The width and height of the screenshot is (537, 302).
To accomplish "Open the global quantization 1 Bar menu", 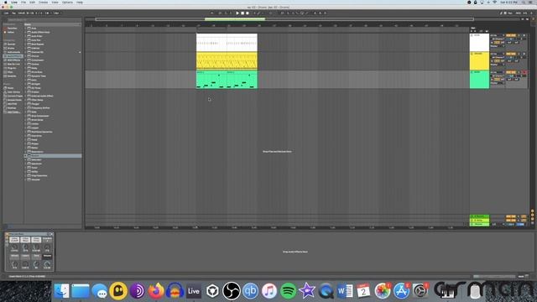I will [x=56, y=13].
